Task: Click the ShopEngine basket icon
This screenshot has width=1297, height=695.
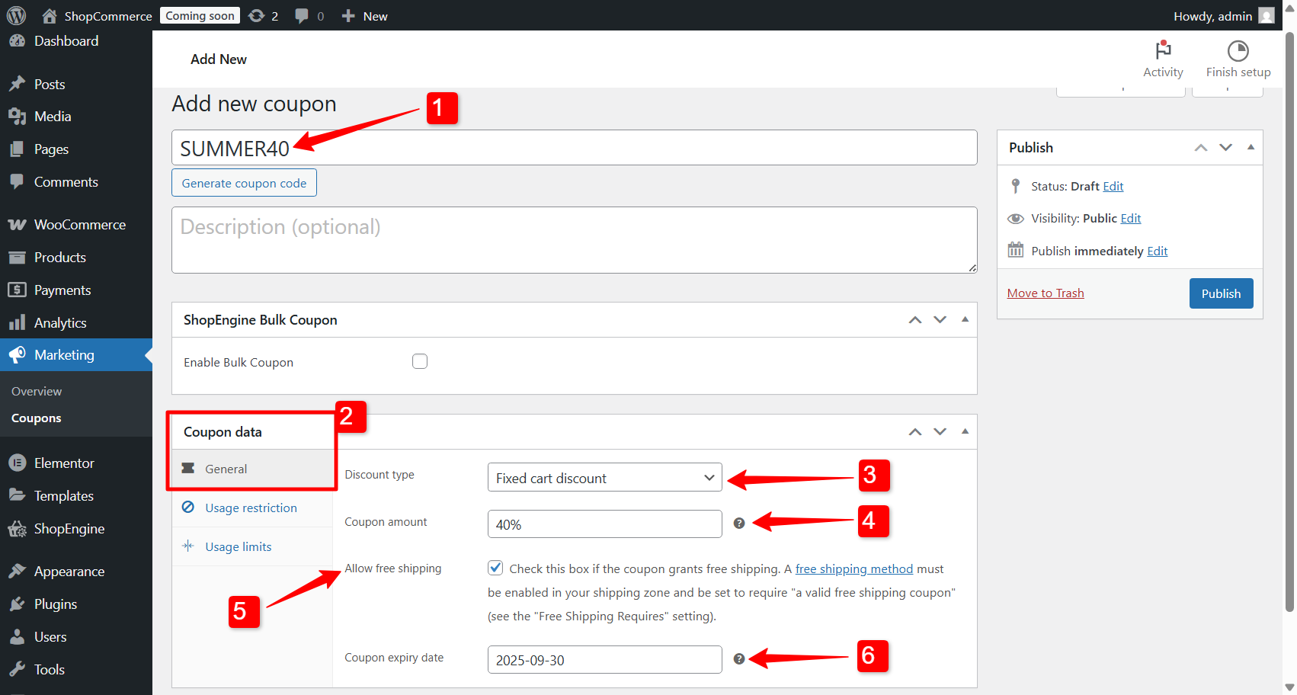Action: (17, 529)
